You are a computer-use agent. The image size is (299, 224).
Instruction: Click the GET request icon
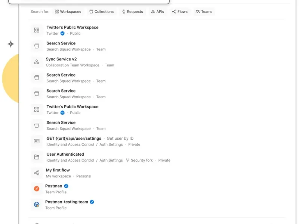click(x=37, y=141)
